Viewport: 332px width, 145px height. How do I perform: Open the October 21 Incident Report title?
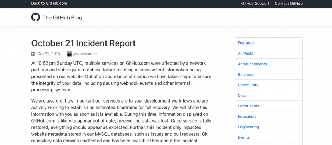[x=83, y=43]
